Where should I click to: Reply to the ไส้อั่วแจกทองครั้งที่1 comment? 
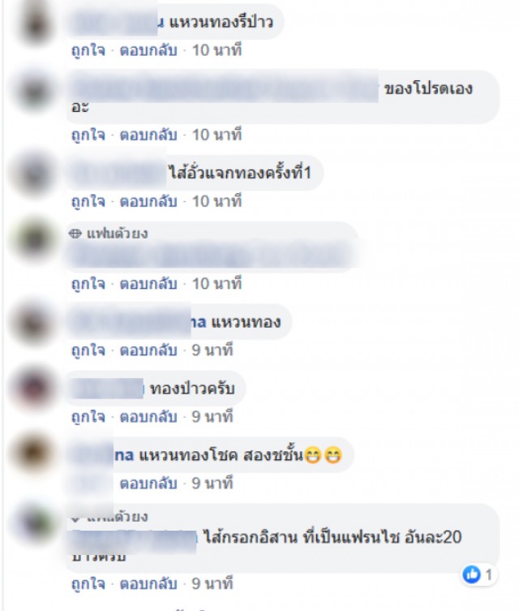click(x=148, y=201)
